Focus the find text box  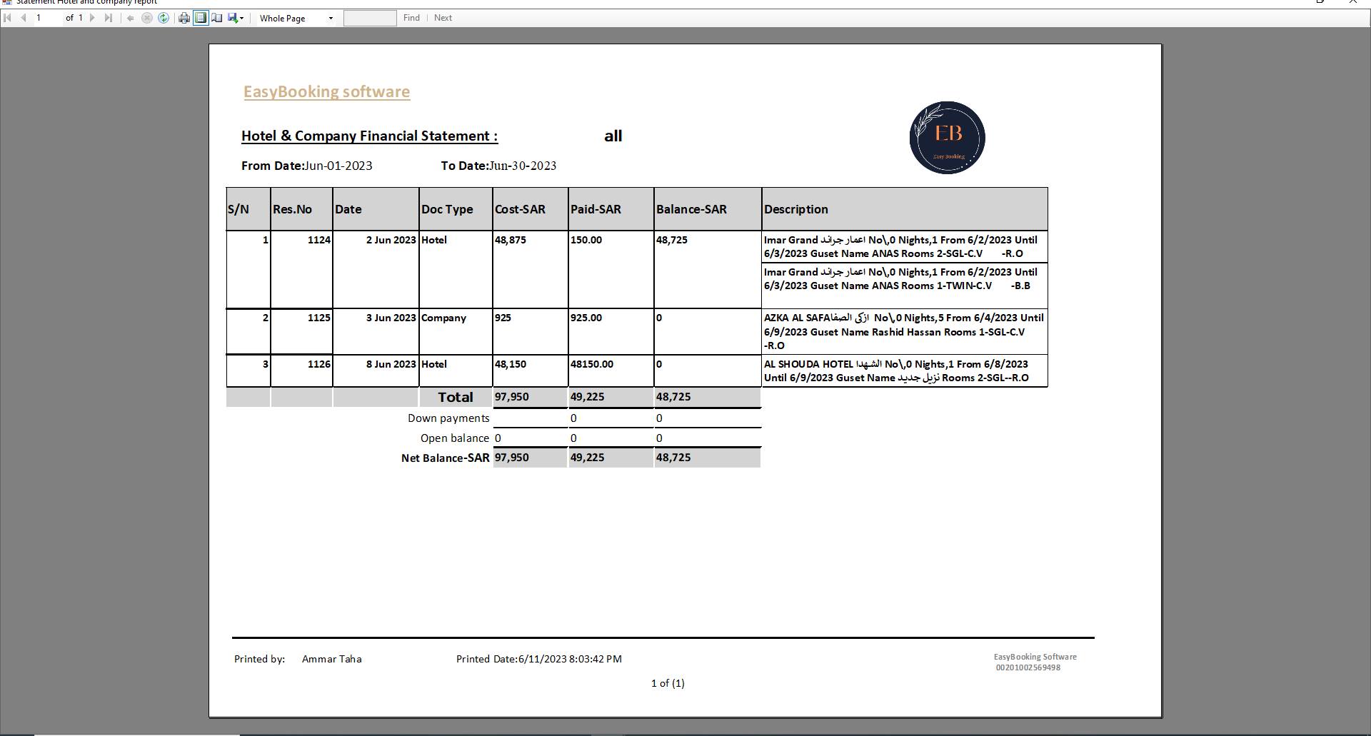coord(370,18)
